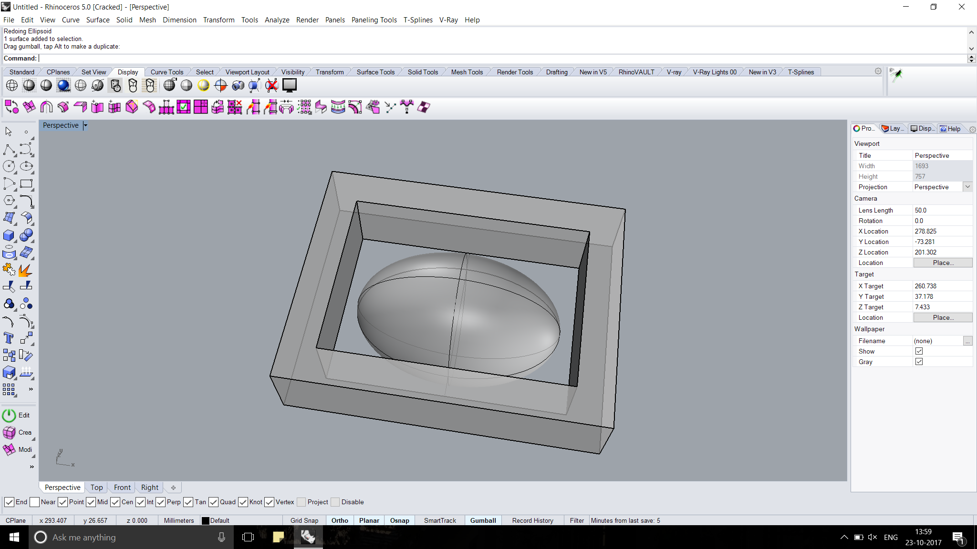Open the Perspective viewport title menu arrow
Viewport: 977px width, 549px height.
(x=85, y=125)
